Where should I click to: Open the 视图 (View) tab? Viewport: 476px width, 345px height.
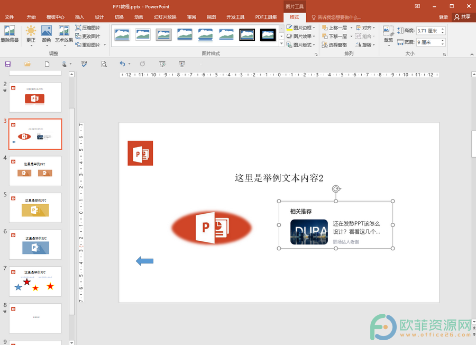(211, 17)
